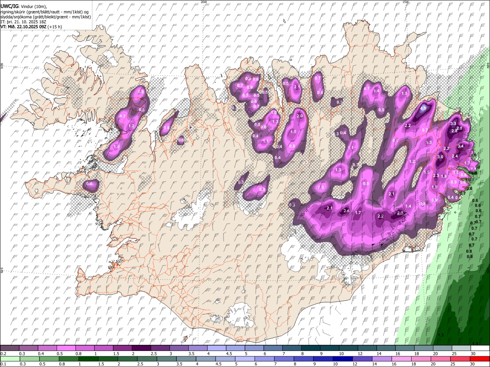490x367 pixels.
Task: Click the bright pink 0.5–0.8 swatch in the upper legend row
Action: coord(66,348)
